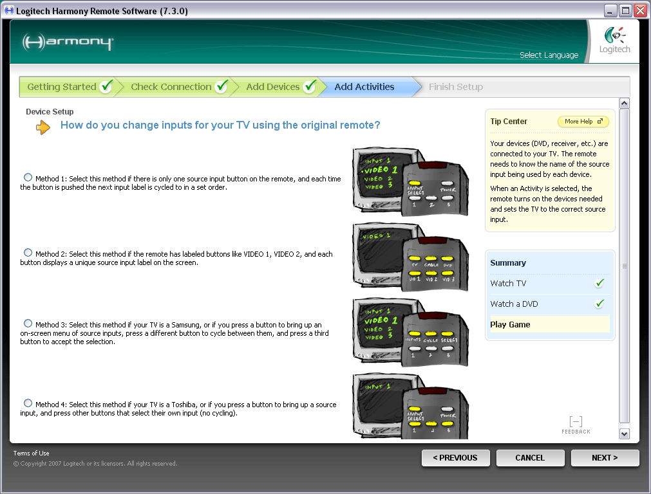Click the Check Connection green checkmark
The height and width of the screenshot is (494, 651).
222,86
